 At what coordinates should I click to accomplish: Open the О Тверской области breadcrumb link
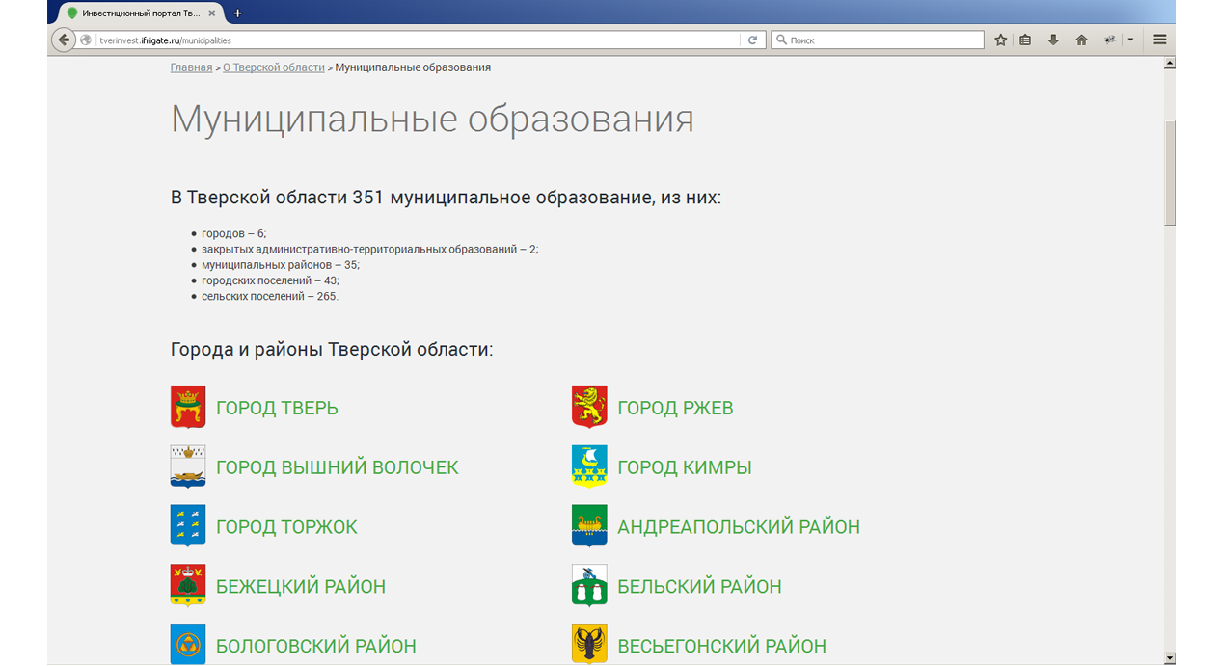click(x=274, y=67)
